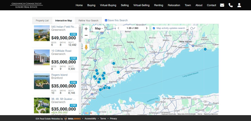
Task: Click the 545 Indian Field Road photo thumbnail
Action: click(x=42, y=33)
